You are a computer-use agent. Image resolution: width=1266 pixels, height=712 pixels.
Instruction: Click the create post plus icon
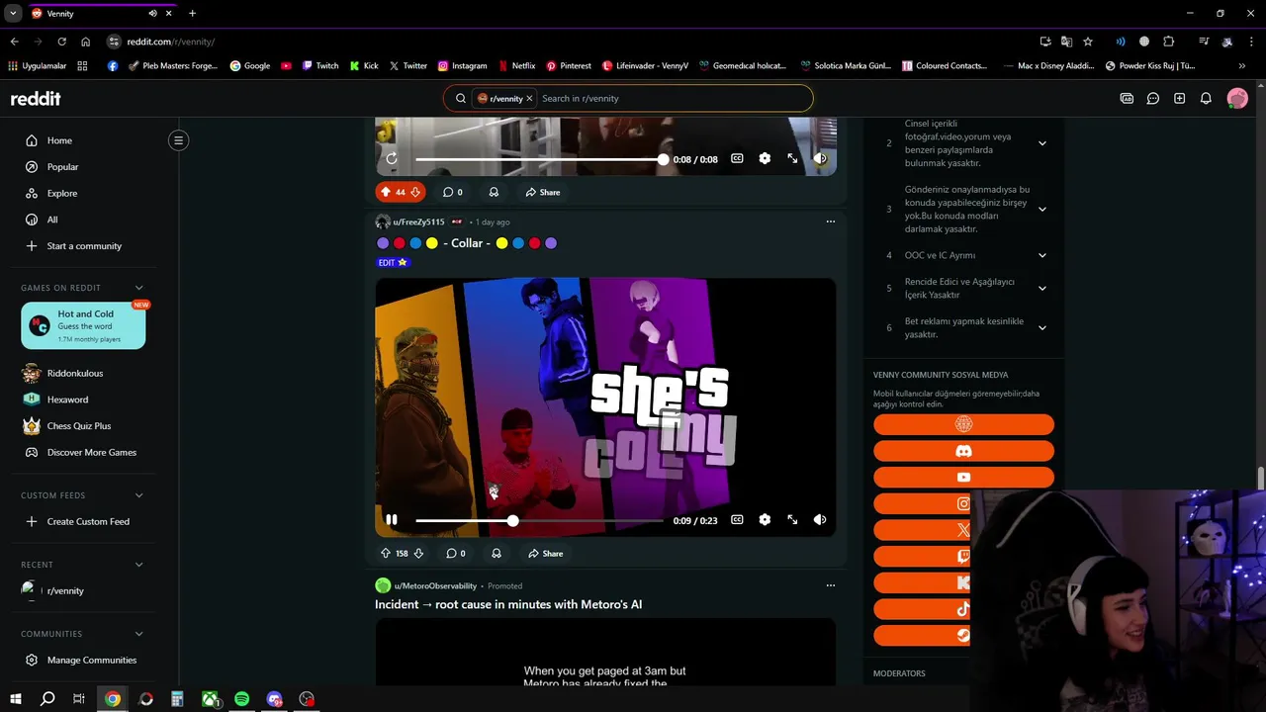tap(1179, 98)
